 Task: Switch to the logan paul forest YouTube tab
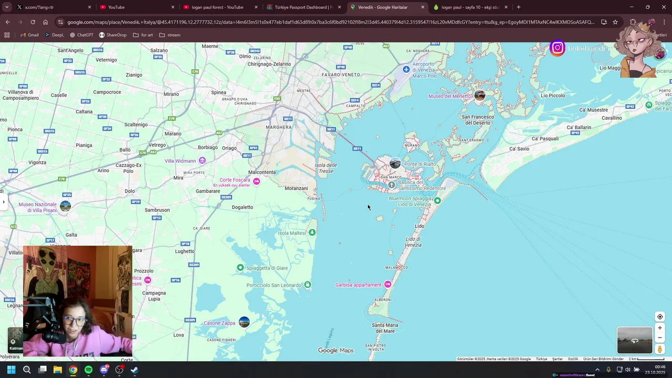point(220,7)
